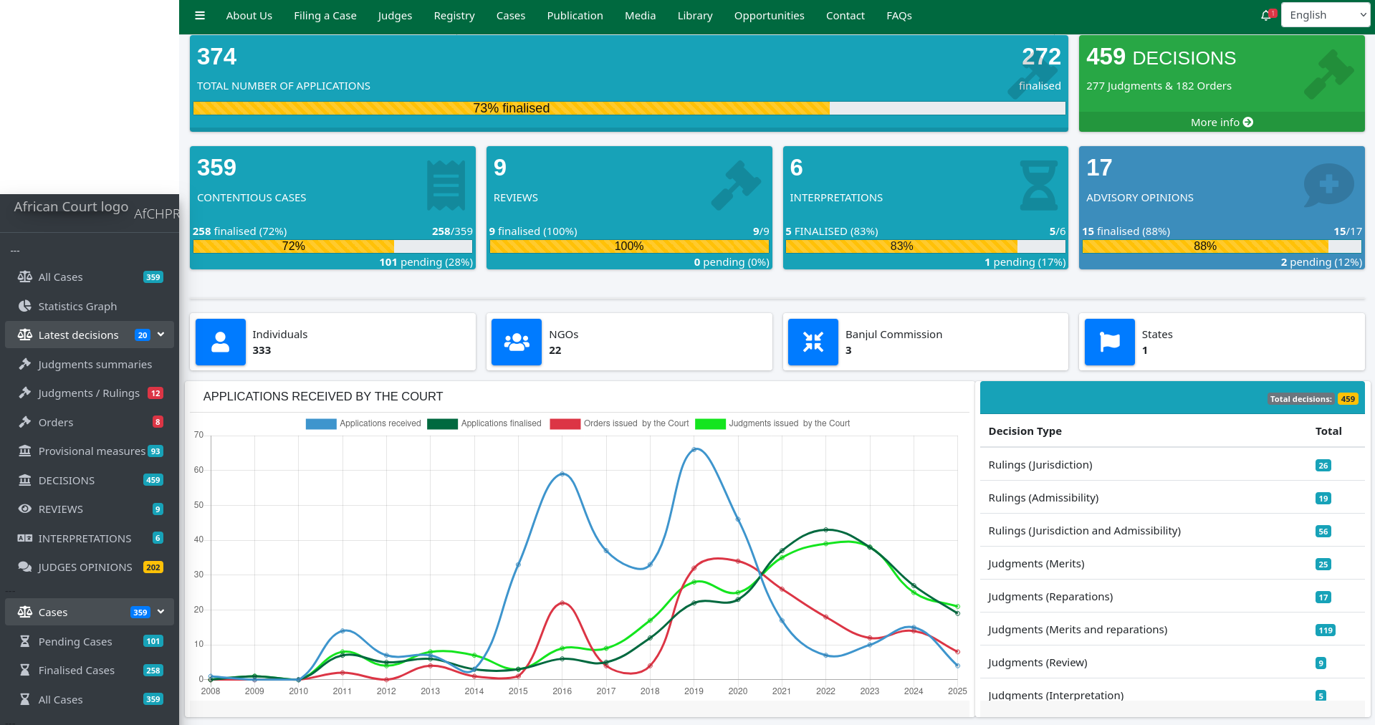Click the Individuals user icon

point(221,342)
